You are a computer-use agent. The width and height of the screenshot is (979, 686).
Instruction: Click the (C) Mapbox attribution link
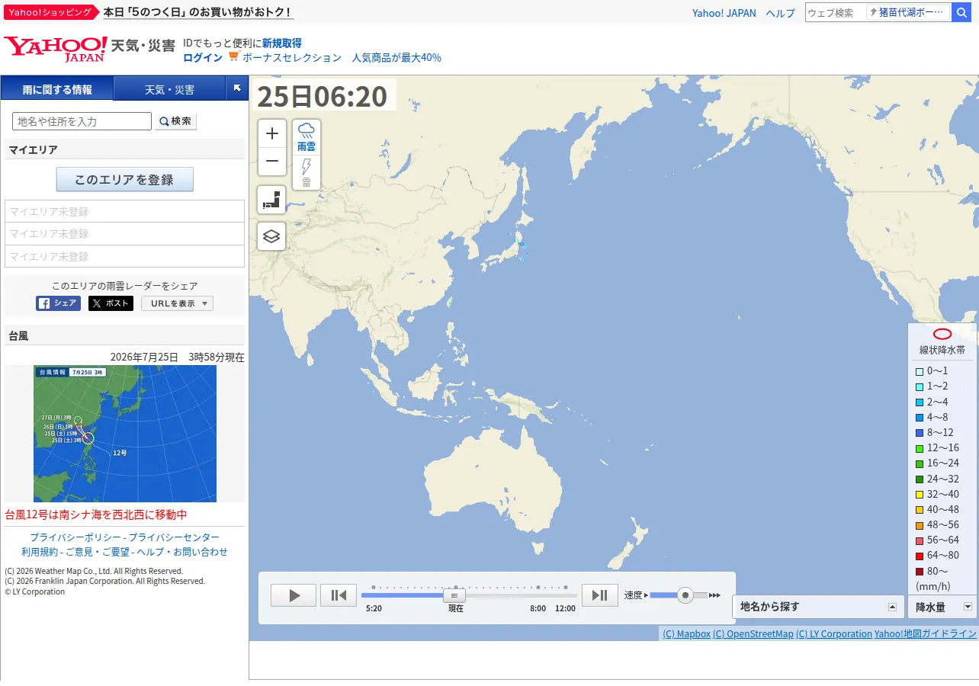[x=686, y=633]
